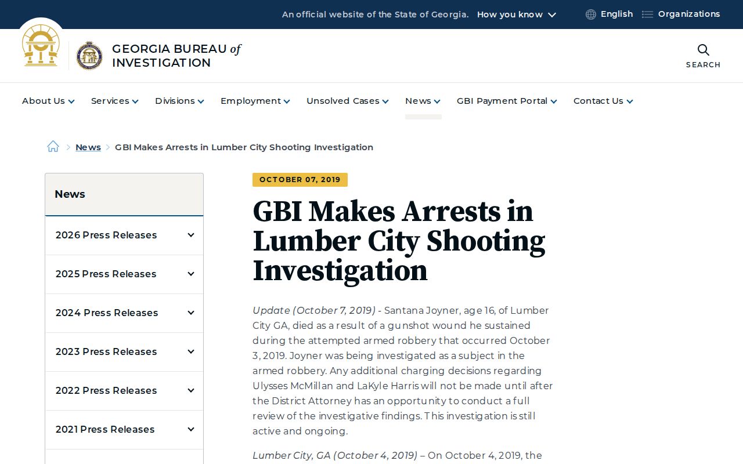This screenshot has width=743, height=464.
Task: Expand 2022 Press Releases chevron
Action: coord(190,390)
